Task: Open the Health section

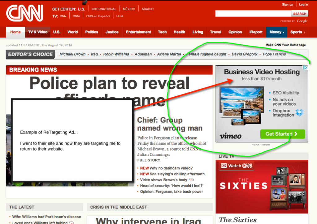Action: point(179,32)
